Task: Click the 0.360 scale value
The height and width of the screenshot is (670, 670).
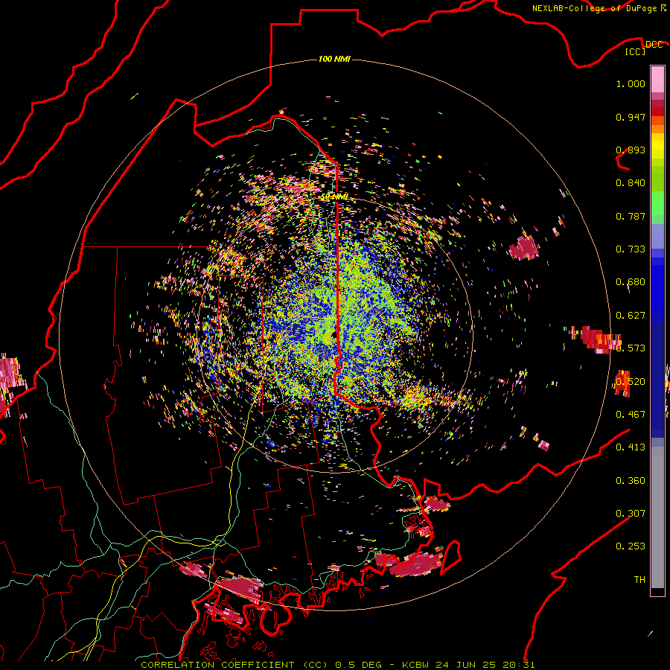Action: tap(631, 480)
